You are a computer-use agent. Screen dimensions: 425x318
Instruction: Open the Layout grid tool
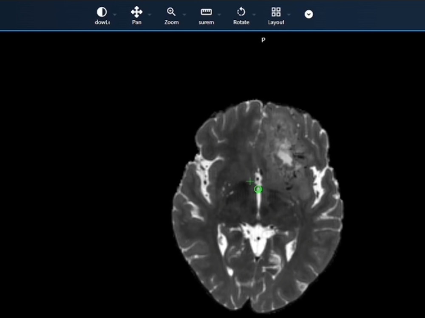[x=276, y=16]
